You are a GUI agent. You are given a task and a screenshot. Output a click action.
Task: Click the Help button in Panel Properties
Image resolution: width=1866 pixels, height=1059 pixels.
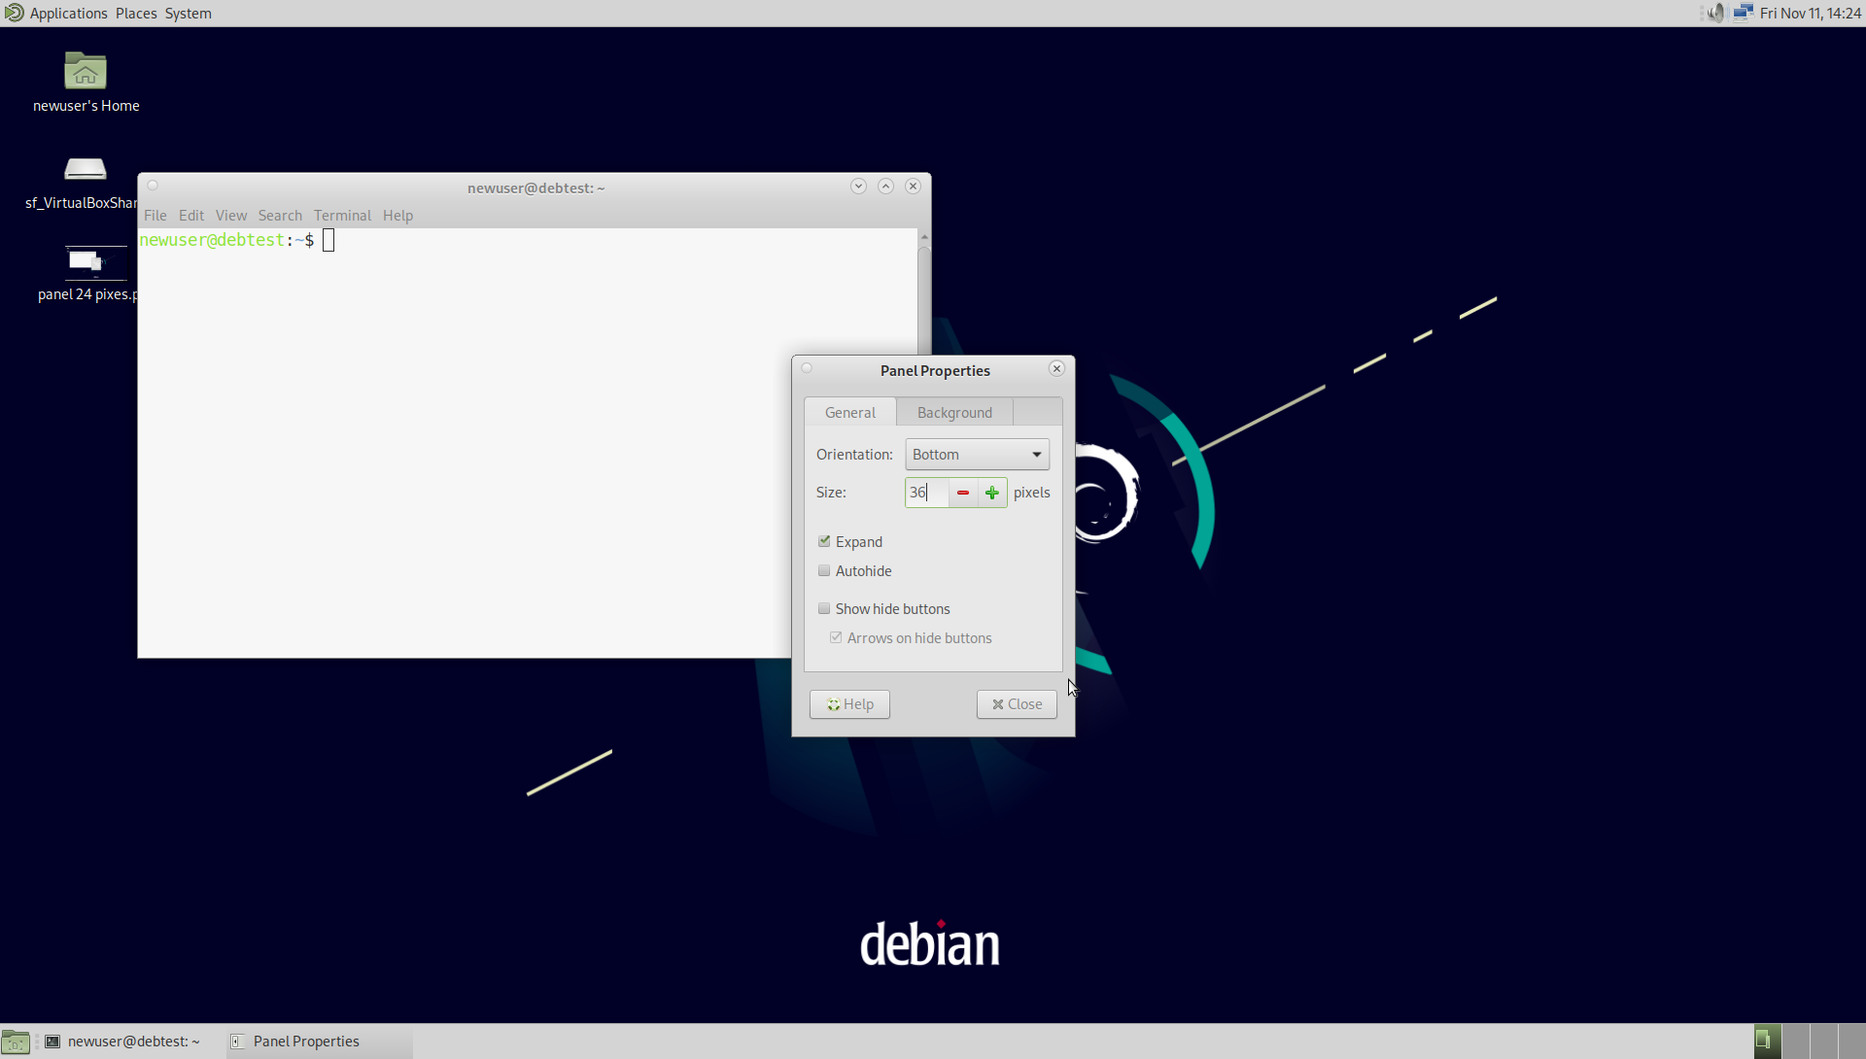coord(849,704)
